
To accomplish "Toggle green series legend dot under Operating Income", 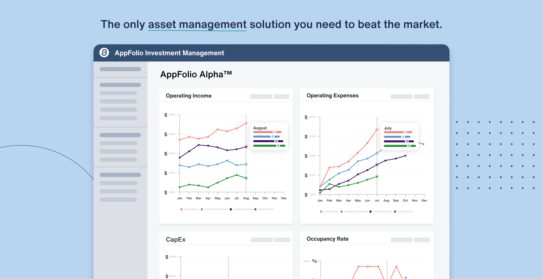I will (x=255, y=209).
